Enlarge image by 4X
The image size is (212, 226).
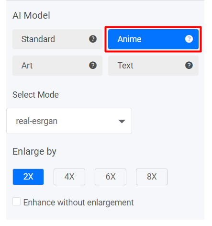(x=69, y=177)
